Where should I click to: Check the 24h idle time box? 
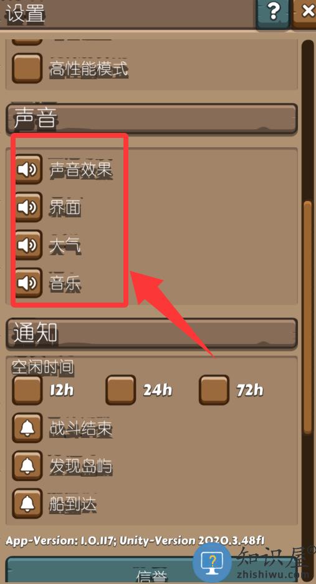point(120,390)
